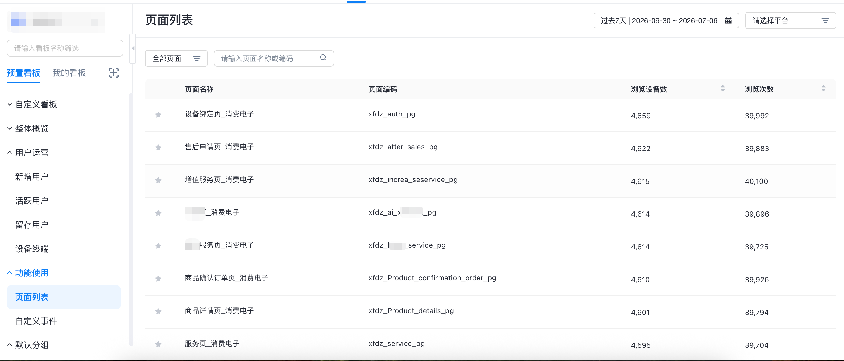
Task: Switch to the 预置看板 tab
Action: pyautogui.click(x=23, y=73)
